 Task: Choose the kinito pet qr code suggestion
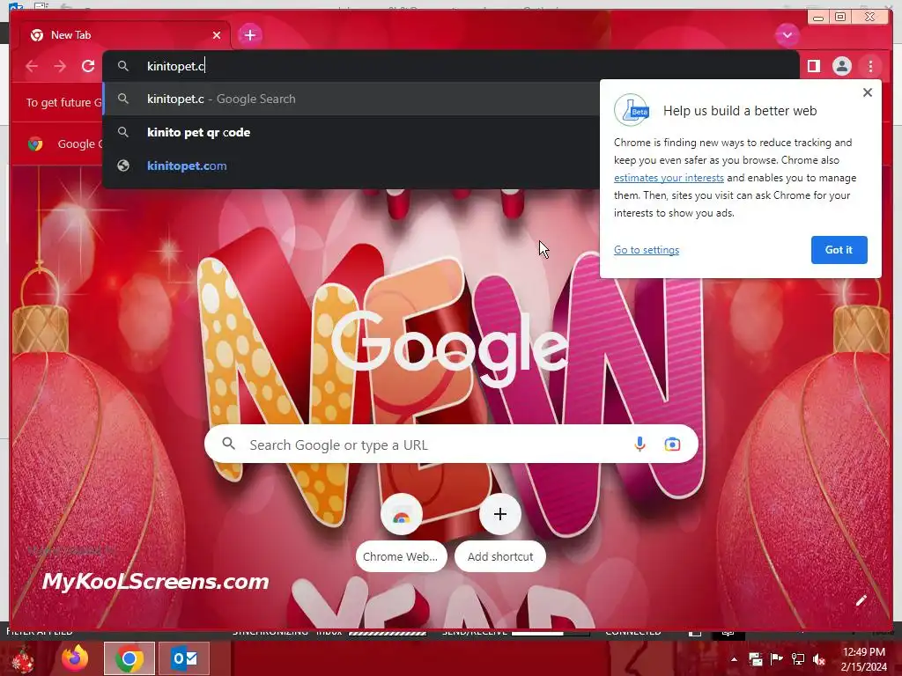pyautogui.click(x=351, y=132)
